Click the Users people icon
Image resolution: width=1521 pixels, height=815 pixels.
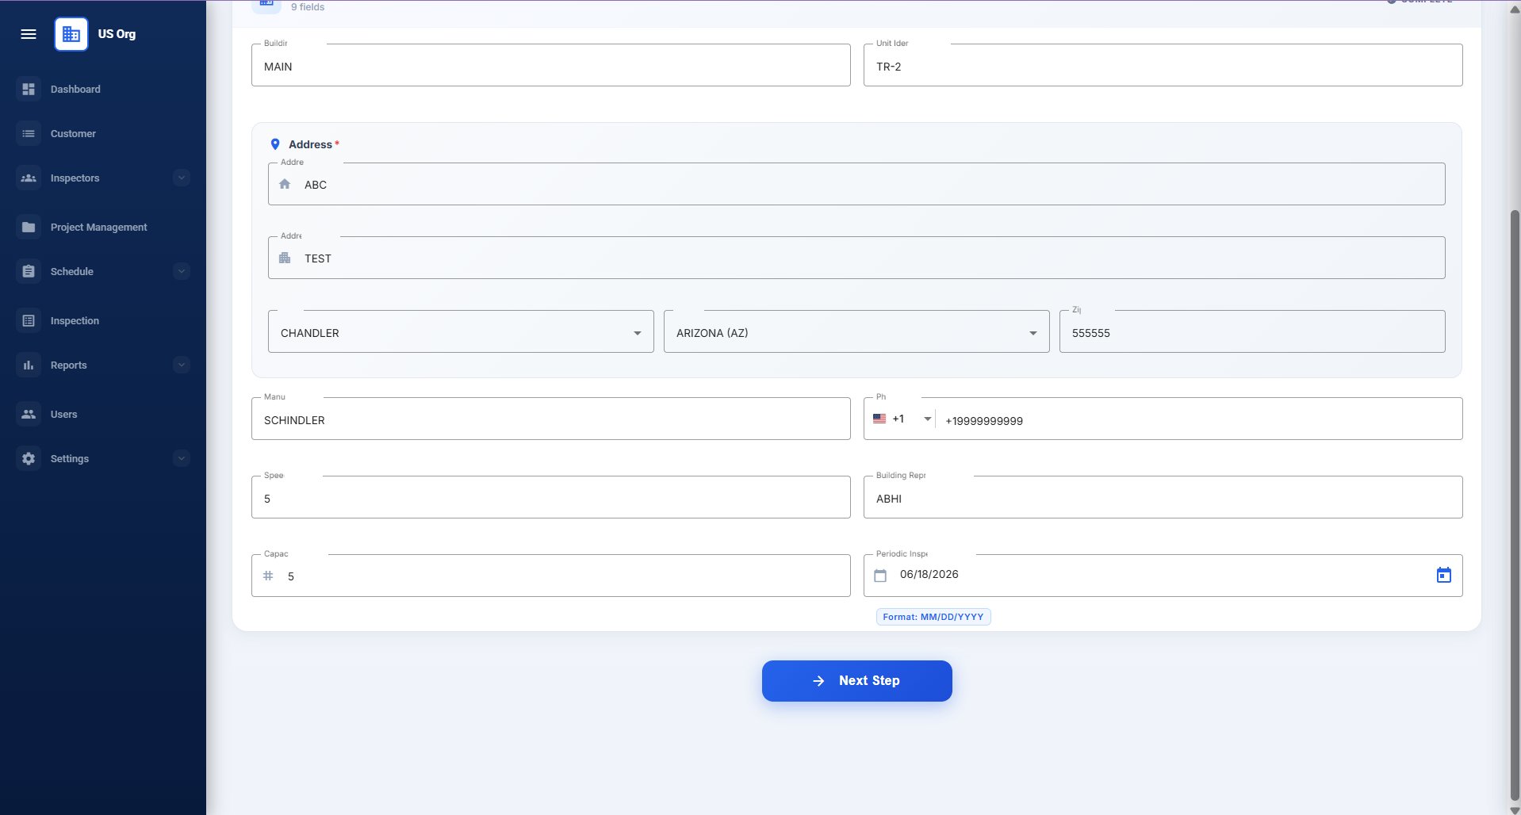pos(29,414)
